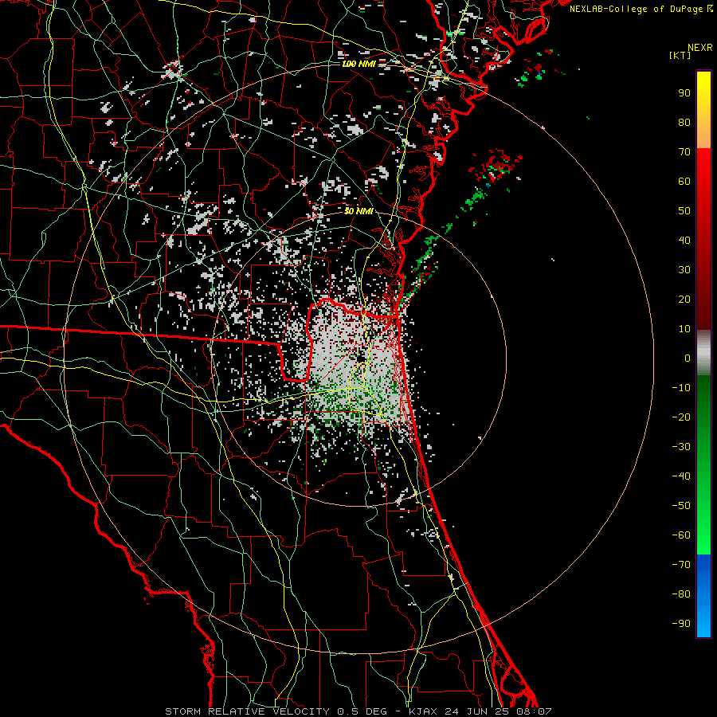The height and width of the screenshot is (717, 717).
Task: Click the -30 value on the velocity scale
Action: (681, 447)
